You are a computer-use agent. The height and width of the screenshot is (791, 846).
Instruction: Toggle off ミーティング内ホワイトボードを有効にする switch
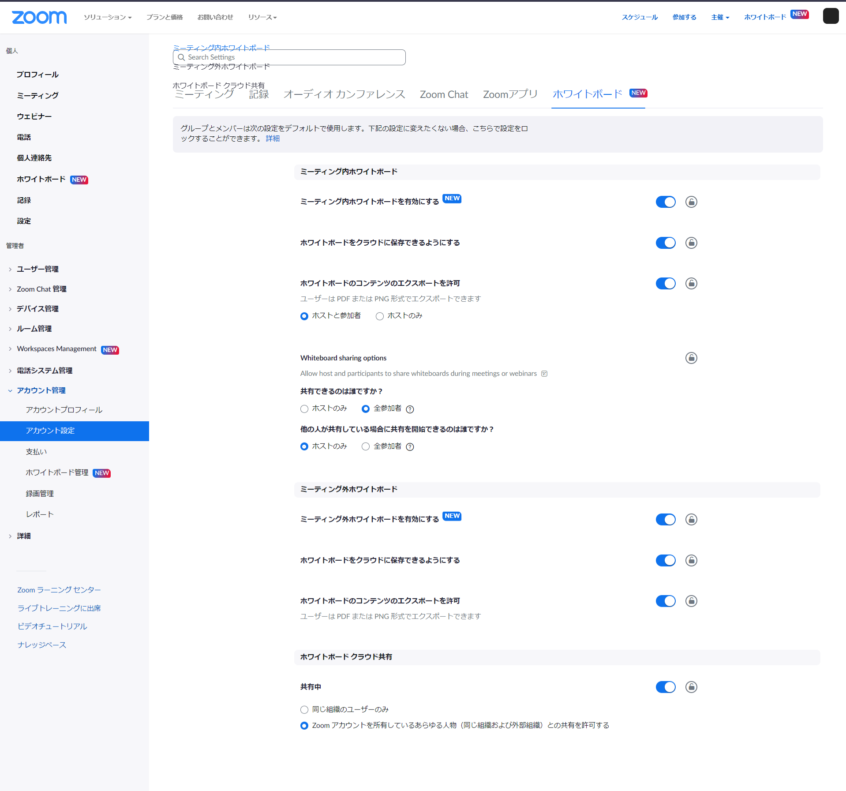coord(665,202)
